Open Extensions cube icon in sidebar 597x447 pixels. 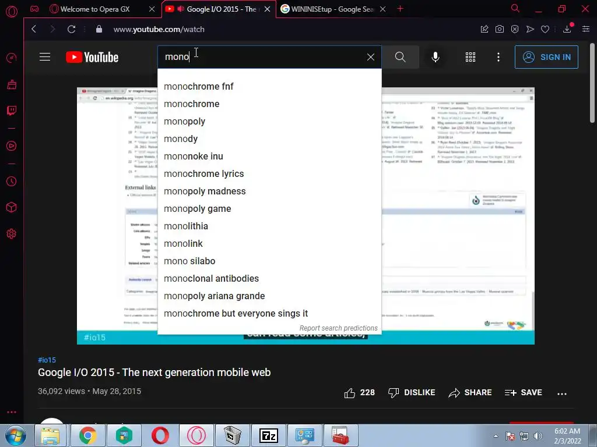point(12,208)
